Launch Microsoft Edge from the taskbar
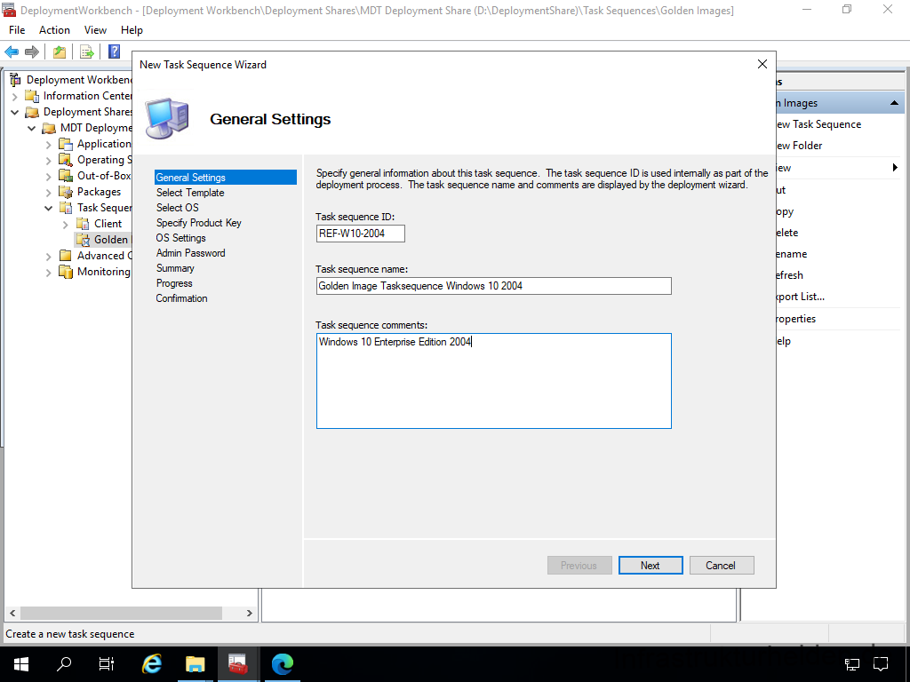 click(283, 664)
